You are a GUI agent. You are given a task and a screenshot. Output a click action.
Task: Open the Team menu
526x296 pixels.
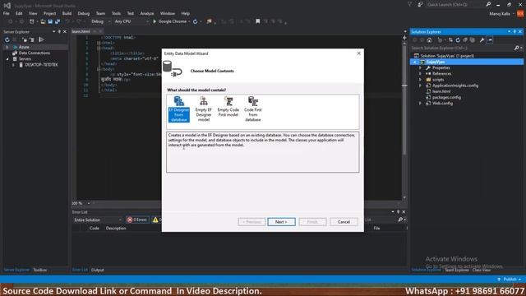click(100, 13)
